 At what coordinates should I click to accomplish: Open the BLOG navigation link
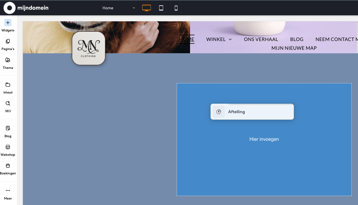[x=297, y=39]
